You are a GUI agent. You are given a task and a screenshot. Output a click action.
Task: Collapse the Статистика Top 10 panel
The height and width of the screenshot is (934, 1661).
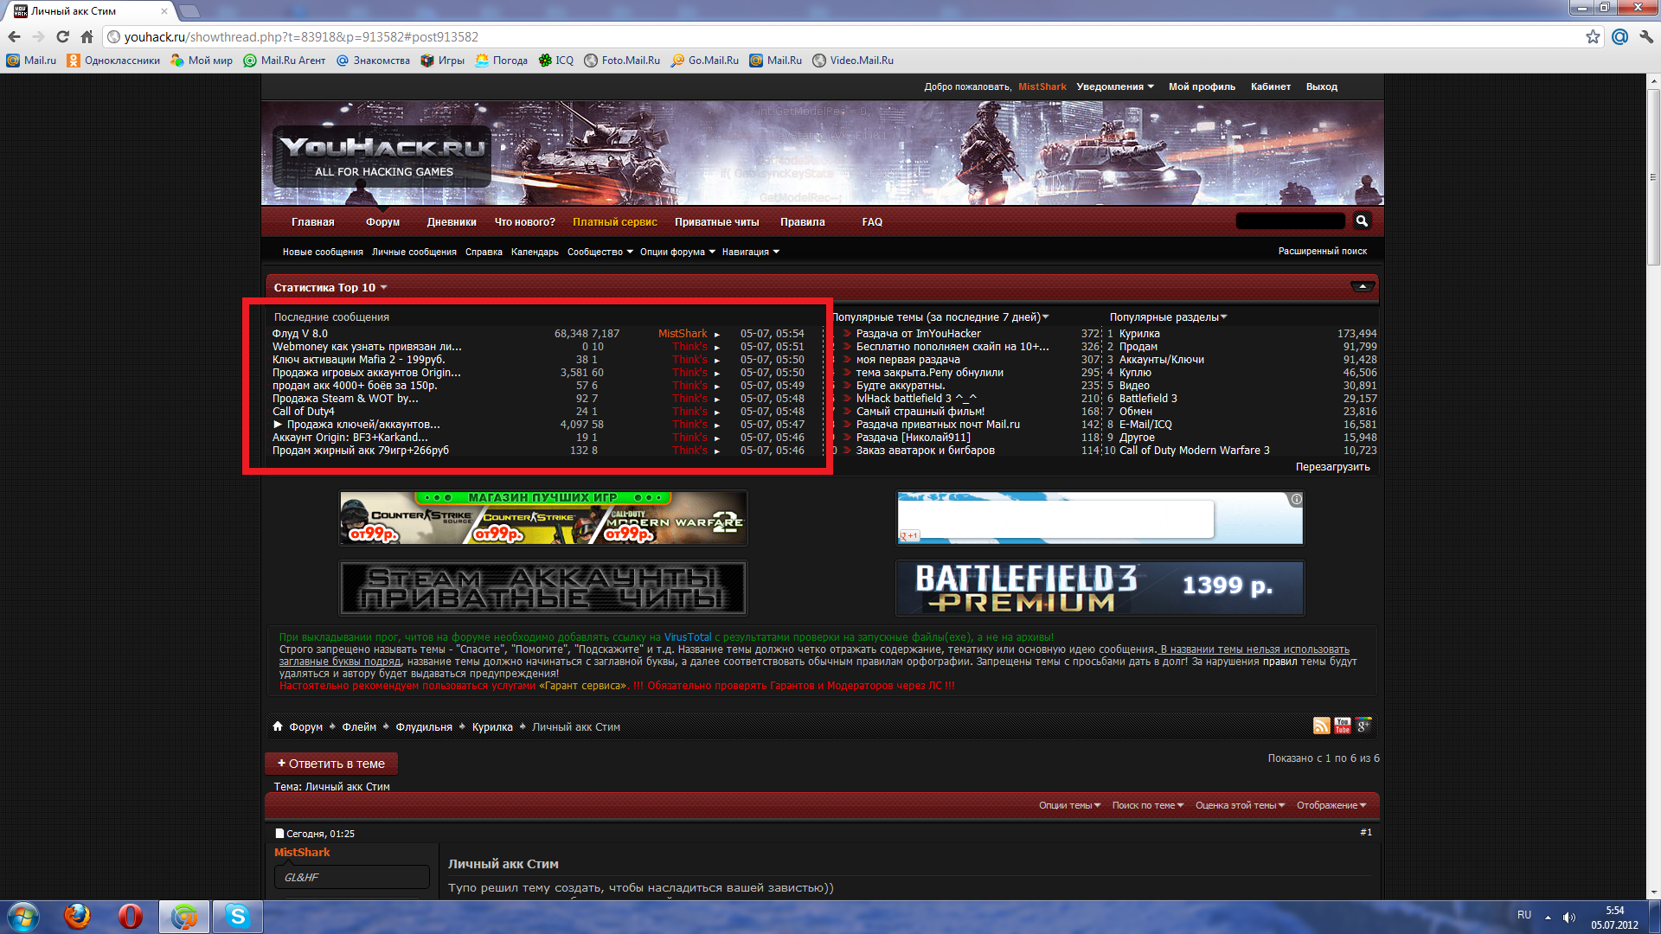point(1363,287)
